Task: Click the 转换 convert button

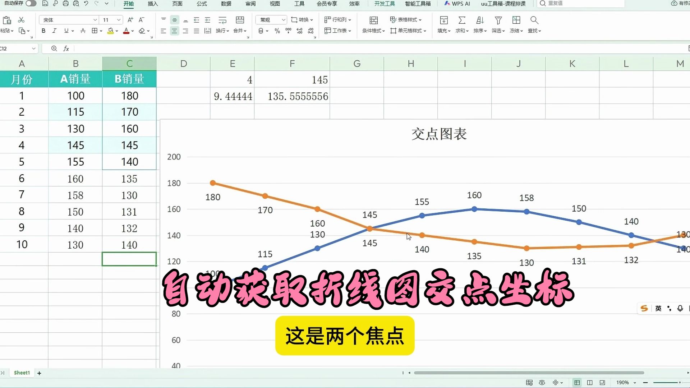Action: click(302, 20)
